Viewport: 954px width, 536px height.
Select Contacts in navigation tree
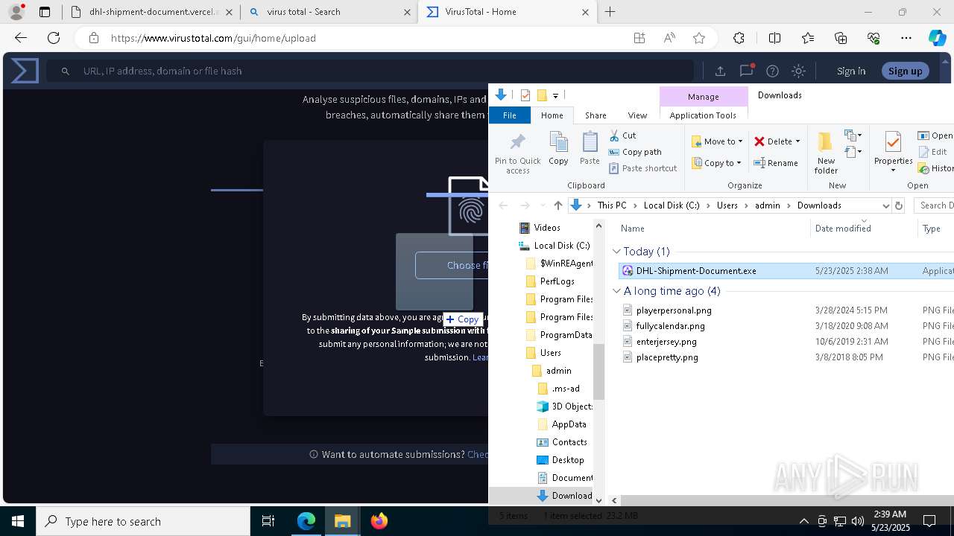[x=569, y=442]
